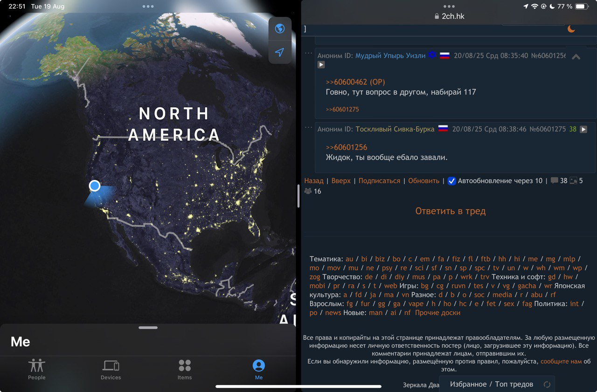Screen dimensions: 597x392
Task: Tap the battery status icon
Action: pyautogui.click(x=582, y=7)
